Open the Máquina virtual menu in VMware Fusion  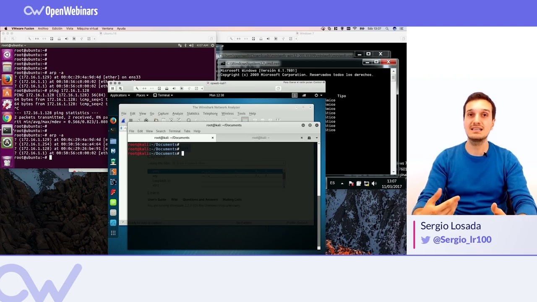tap(87, 29)
